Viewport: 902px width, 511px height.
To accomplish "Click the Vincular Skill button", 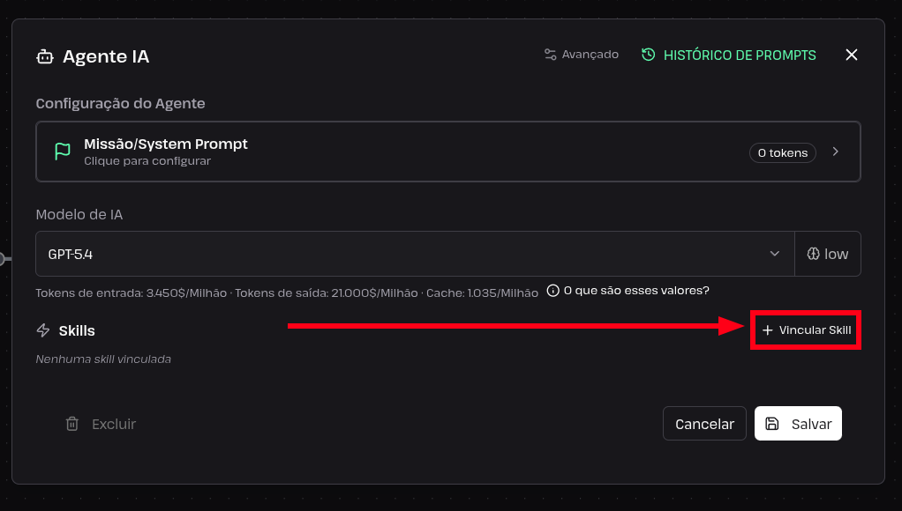I will (x=807, y=330).
